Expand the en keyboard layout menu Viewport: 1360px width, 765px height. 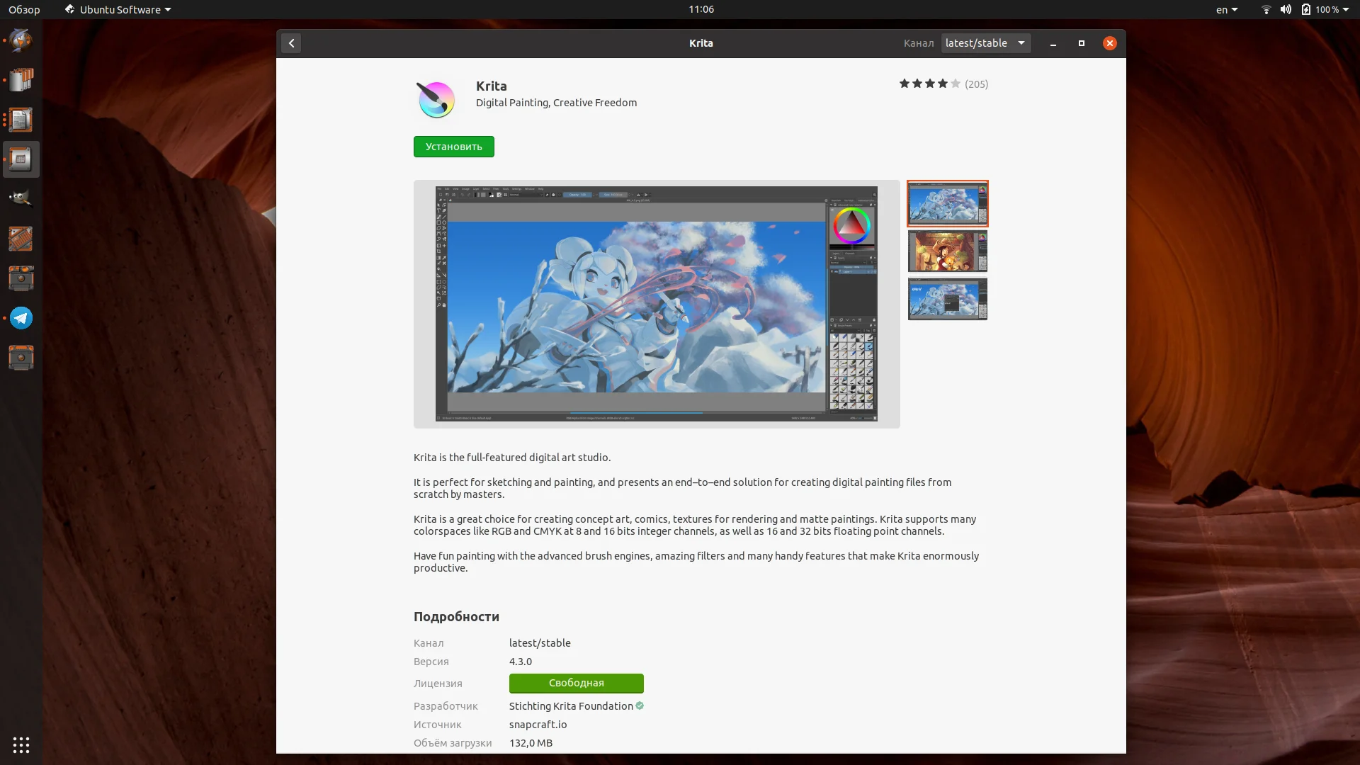[1226, 9]
